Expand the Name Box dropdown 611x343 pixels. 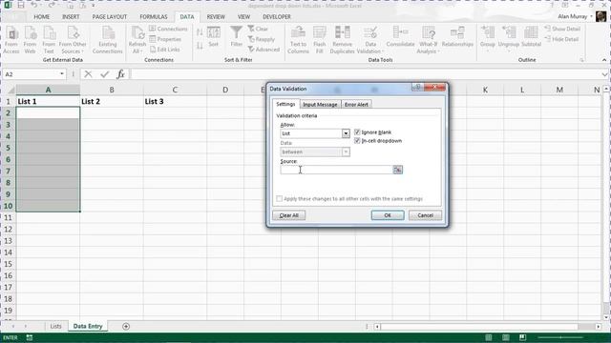click(61, 74)
